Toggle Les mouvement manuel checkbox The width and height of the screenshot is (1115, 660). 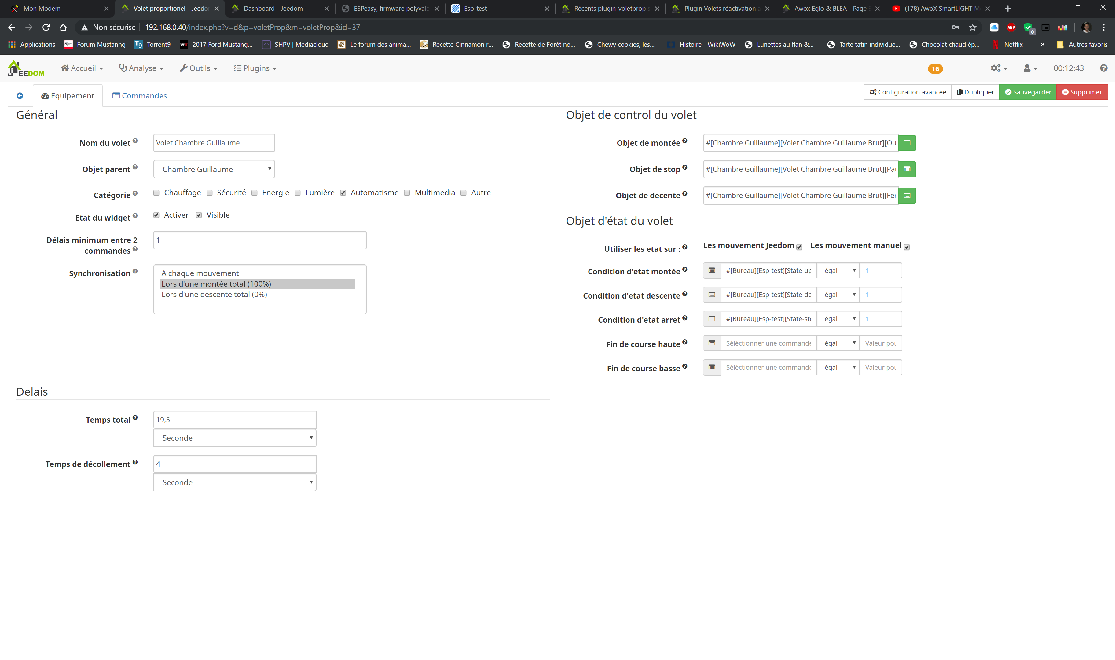click(906, 247)
